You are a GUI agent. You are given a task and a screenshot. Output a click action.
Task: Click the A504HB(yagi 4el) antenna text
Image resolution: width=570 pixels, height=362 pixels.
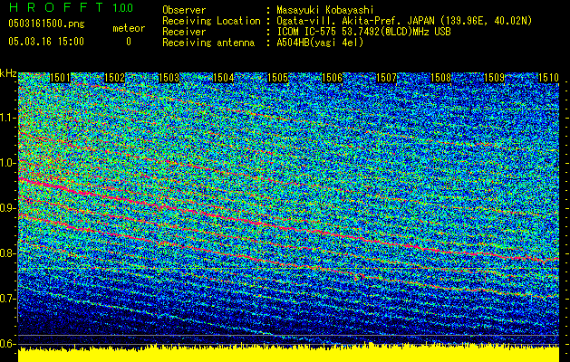click(x=320, y=43)
